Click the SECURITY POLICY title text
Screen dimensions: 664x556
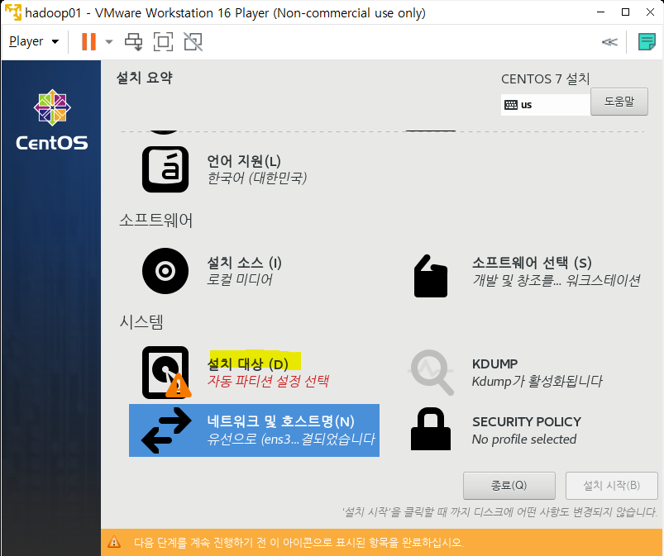click(527, 422)
